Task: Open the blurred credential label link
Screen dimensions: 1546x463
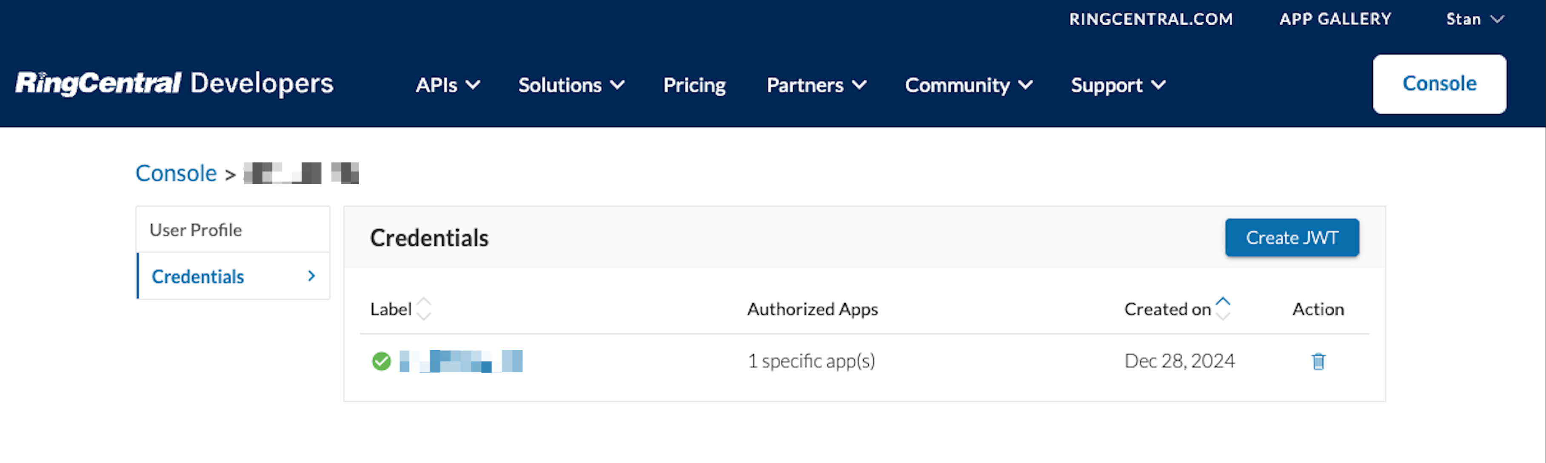Action: coord(461,361)
